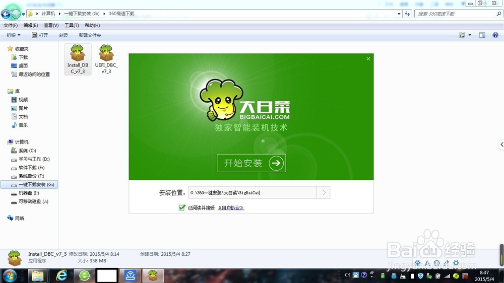Screen dimensions: 504x283
Task: Click the search magnifier icon
Action: 499,14
